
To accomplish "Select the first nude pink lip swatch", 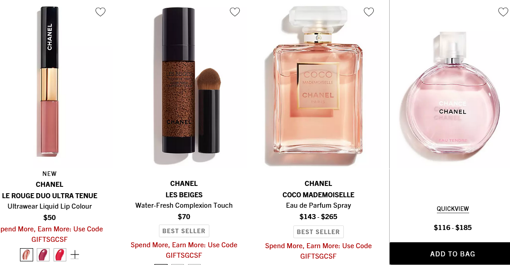I will point(26,255).
